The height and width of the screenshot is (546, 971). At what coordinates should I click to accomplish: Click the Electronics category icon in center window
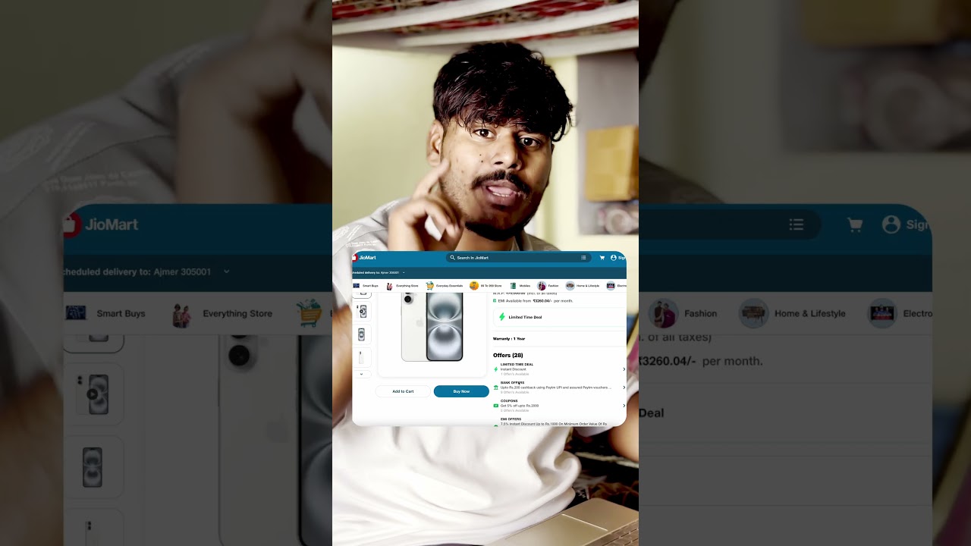611,286
